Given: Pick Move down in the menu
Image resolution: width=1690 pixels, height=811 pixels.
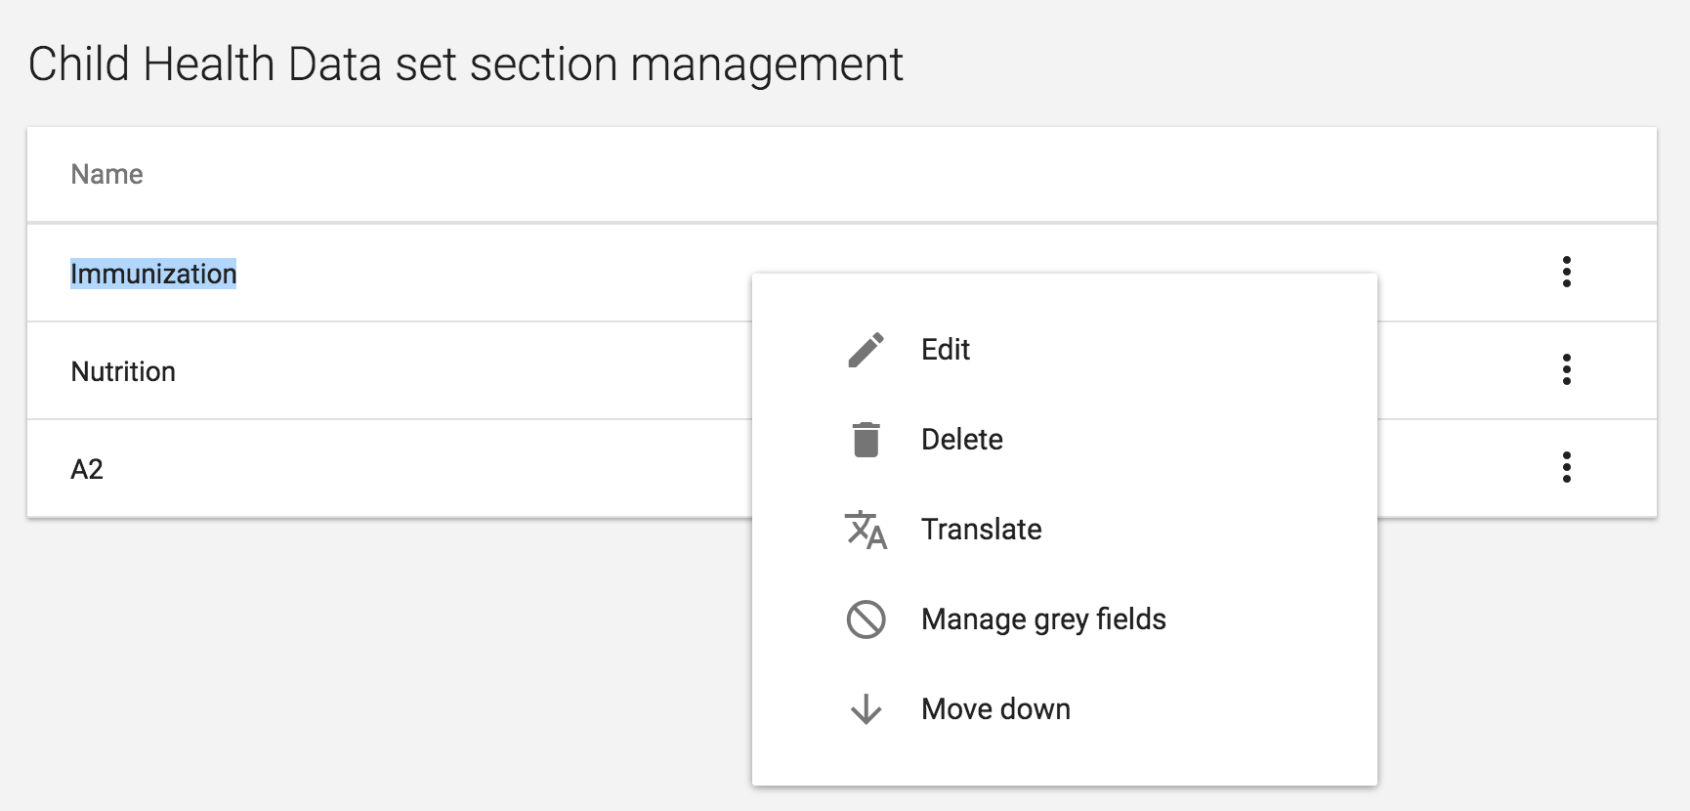Looking at the screenshot, I should point(995,709).
